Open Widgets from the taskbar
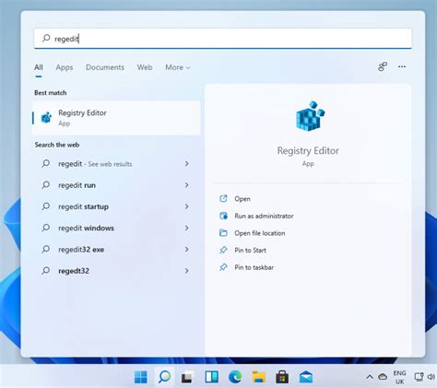Viewport: 437px width, 388px height. pos(211,377)
